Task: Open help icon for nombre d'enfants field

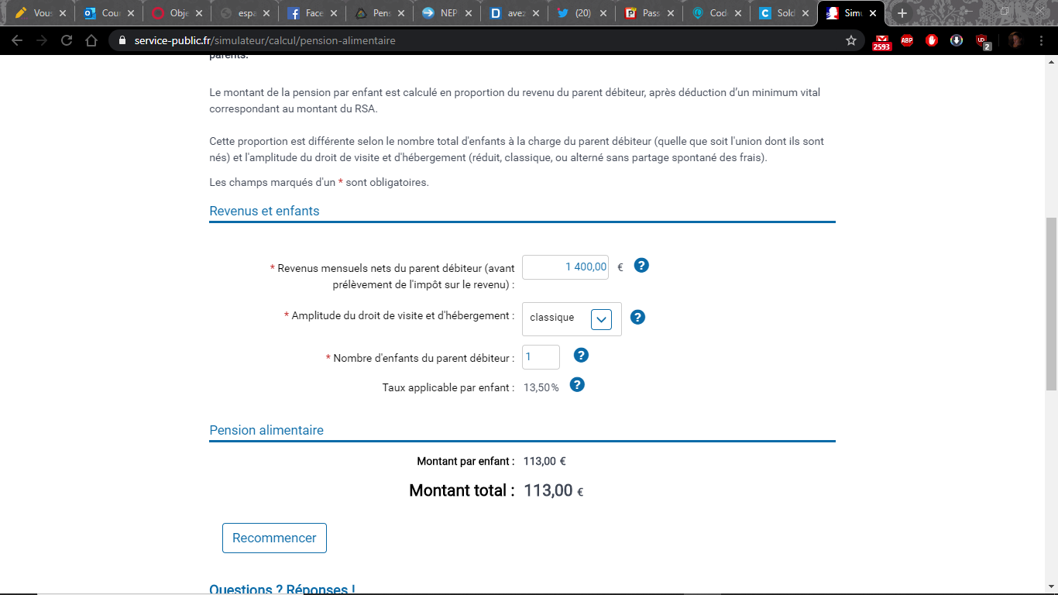Action: tap(581, 355)
